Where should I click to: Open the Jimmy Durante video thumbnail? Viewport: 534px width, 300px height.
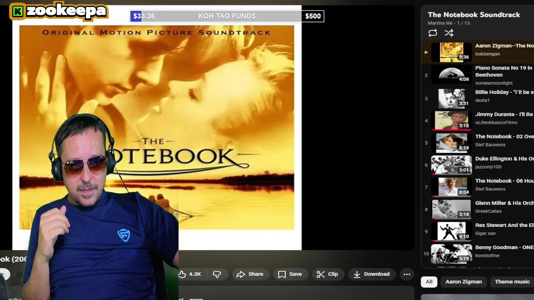[x=451, y=120]
